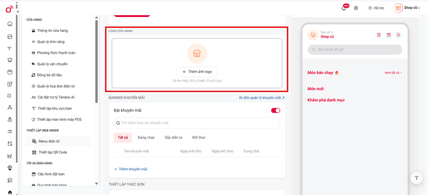Click the scroll-to-top arrow button
428x195 pixels.
(x=416, y=178)
